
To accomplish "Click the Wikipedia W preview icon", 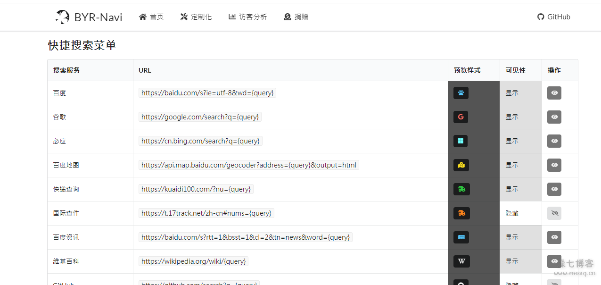I will point(461,261).
